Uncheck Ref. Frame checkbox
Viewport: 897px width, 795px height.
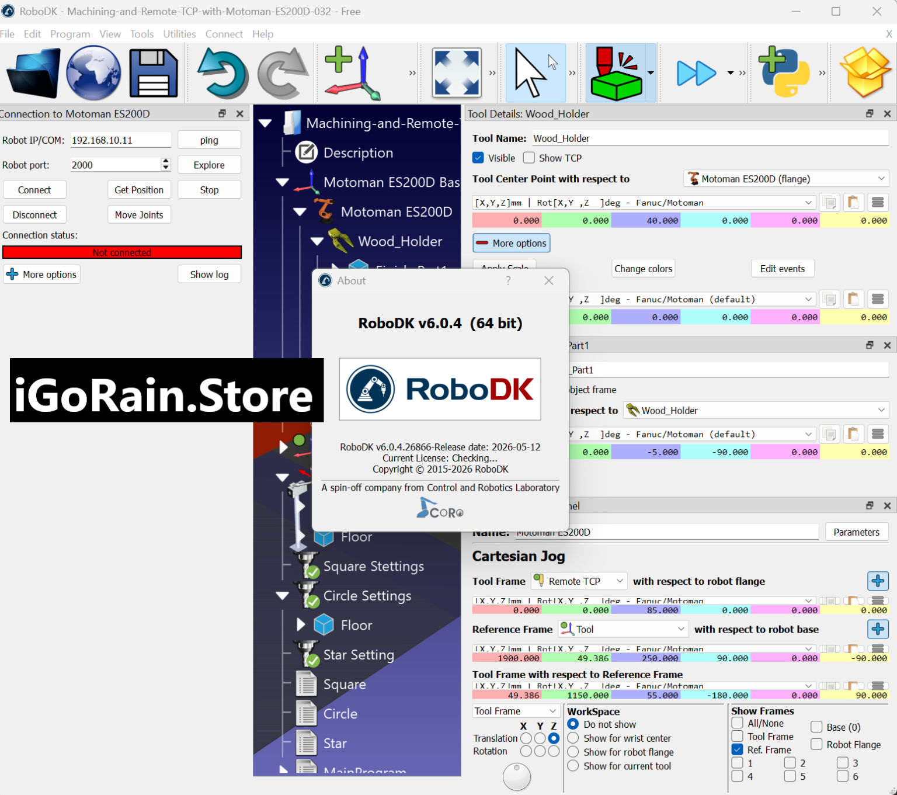tap(738, 749)
